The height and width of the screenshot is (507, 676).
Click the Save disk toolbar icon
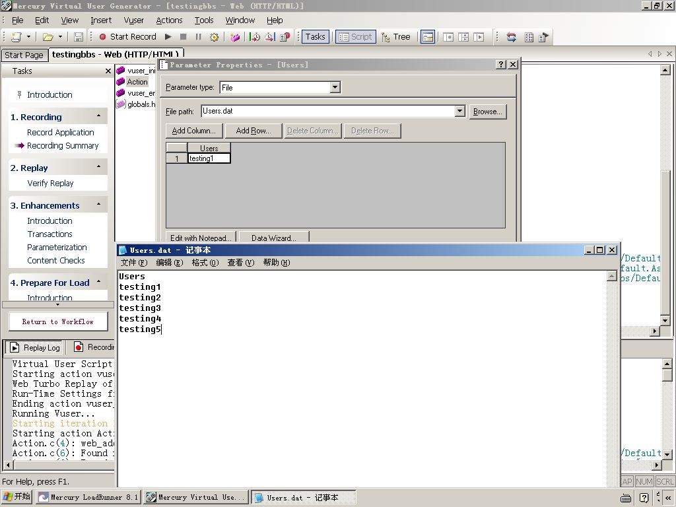point(78,37)
